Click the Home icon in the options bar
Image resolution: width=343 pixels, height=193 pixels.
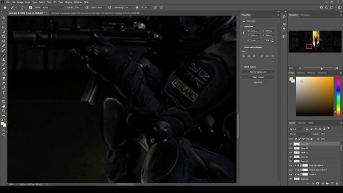pos(5,8)
